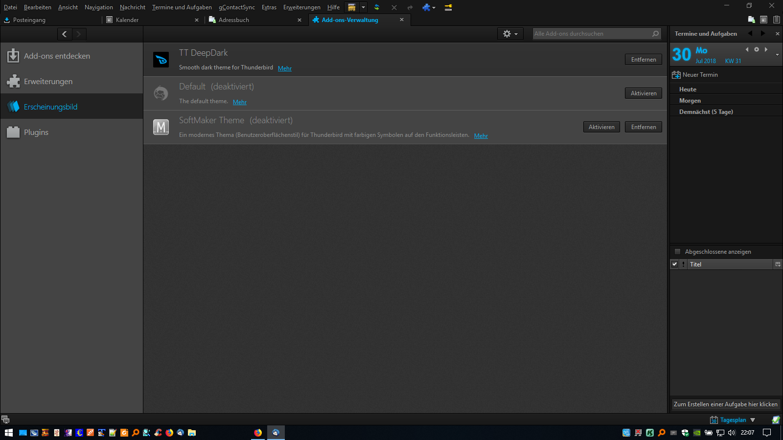Open task list column picker icon
This screenshot has height=440, width=783.
click(778, 264)
